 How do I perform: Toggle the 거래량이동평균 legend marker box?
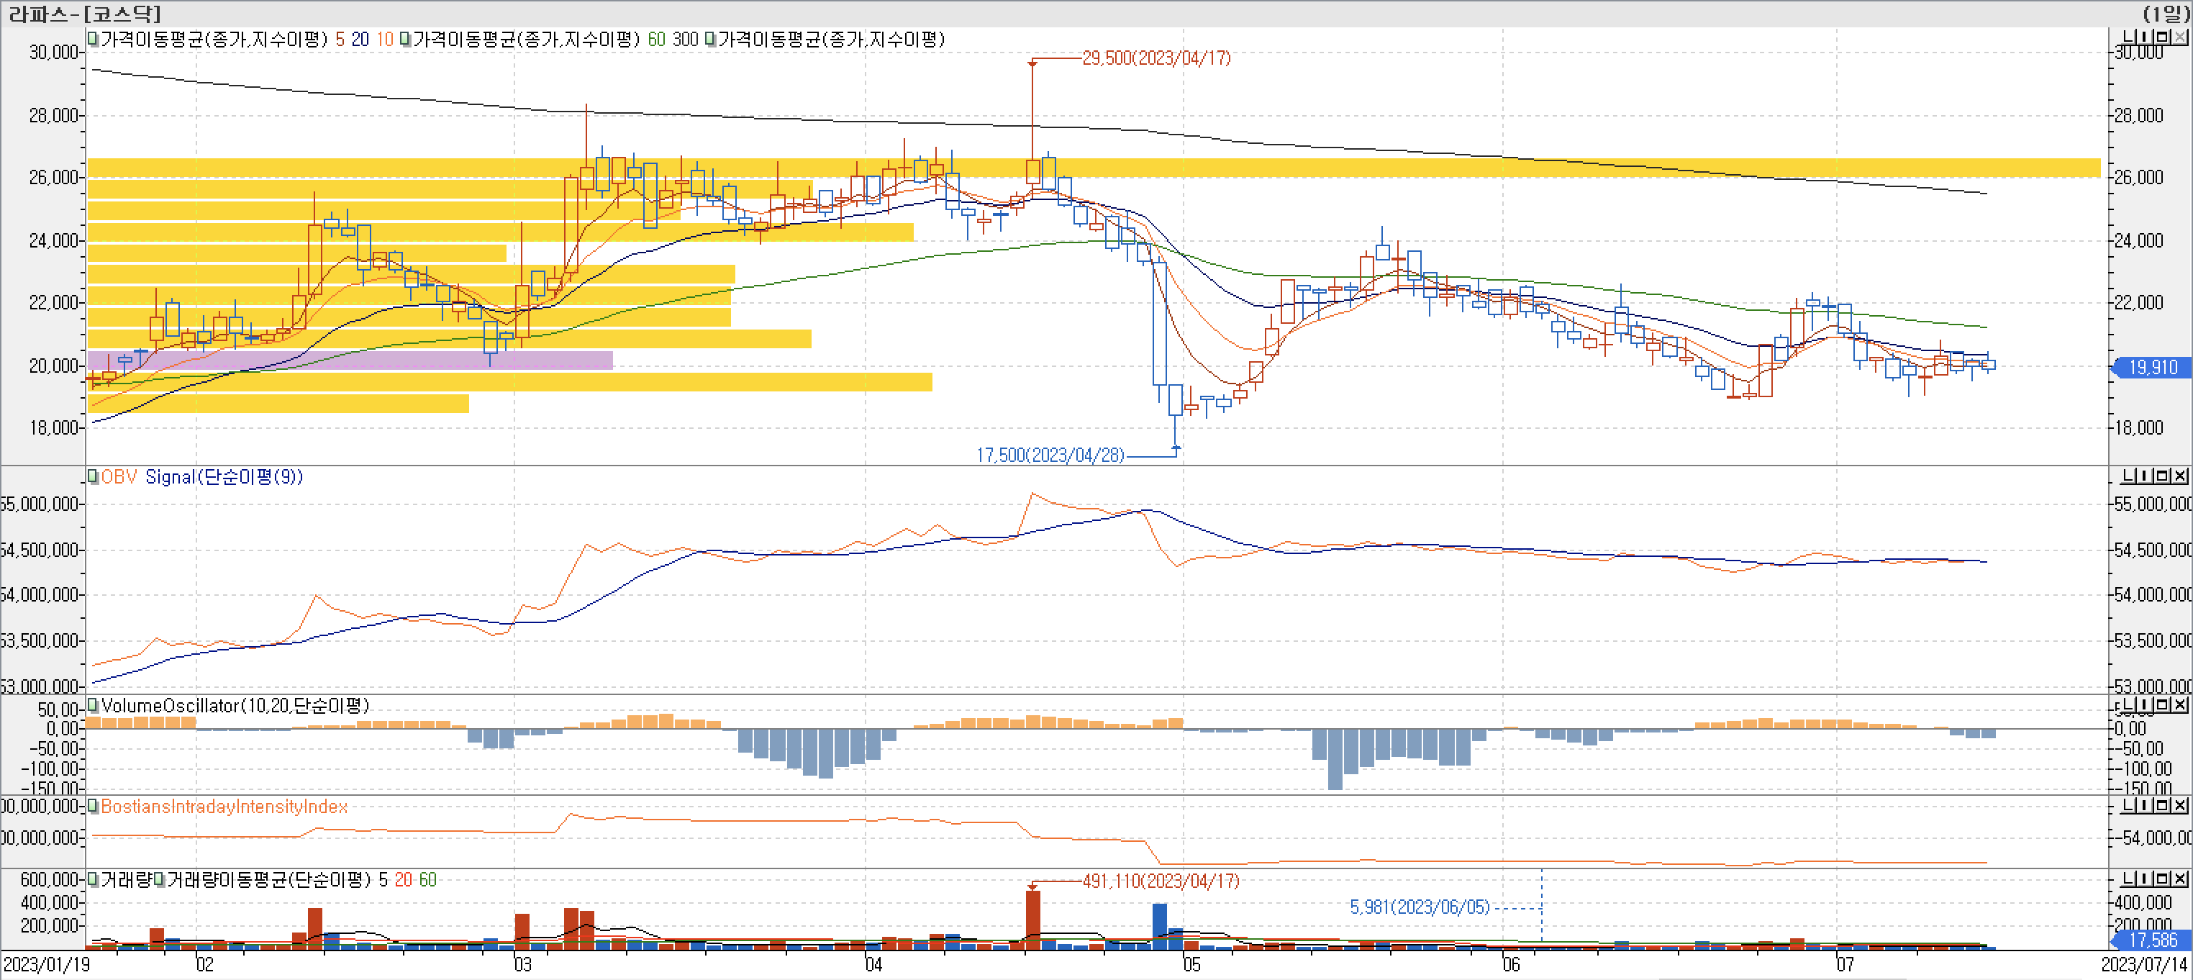[x=159, y=879]
